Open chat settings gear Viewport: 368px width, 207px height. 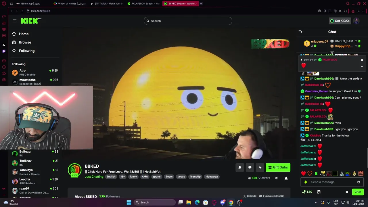(347, 192)
